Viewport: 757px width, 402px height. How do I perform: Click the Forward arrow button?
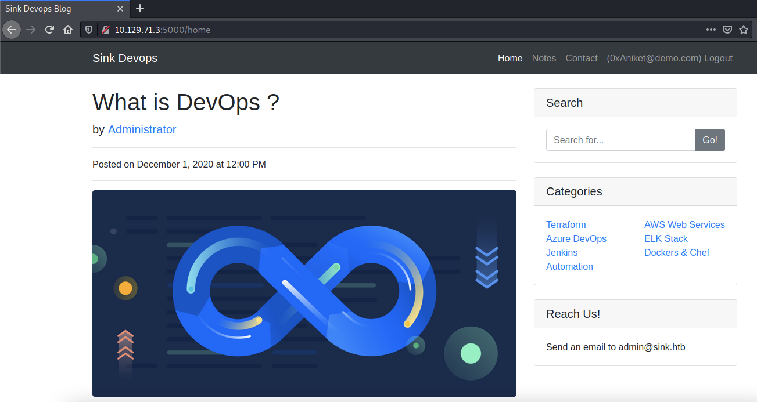[x=31, y=30]
